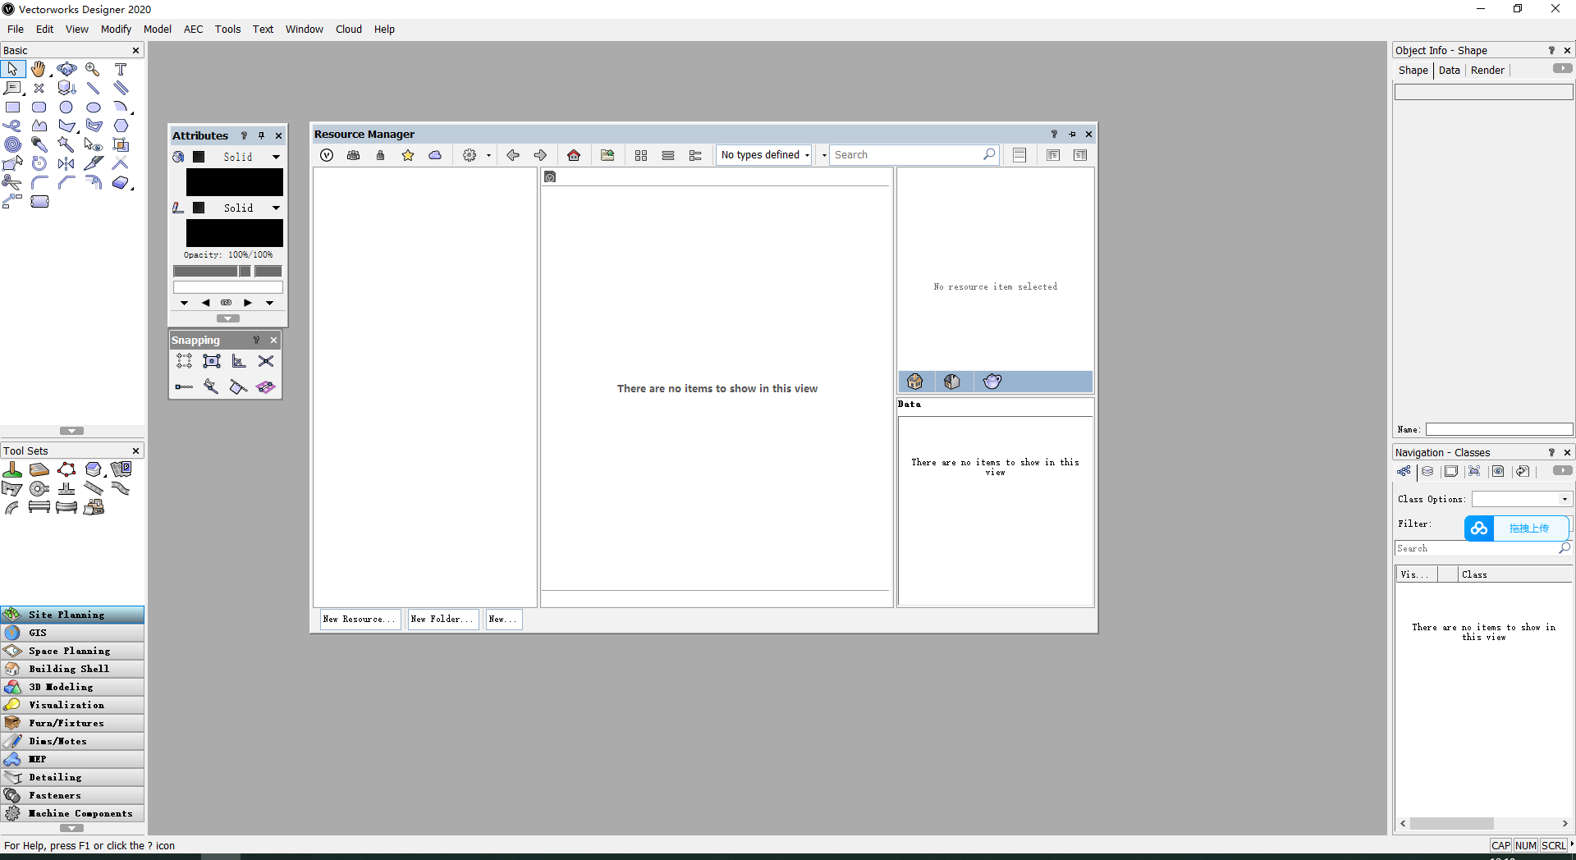Toggle Snap to Object in Snapping palette
This screenshot has height=860, width=1576.
(212, 361)
